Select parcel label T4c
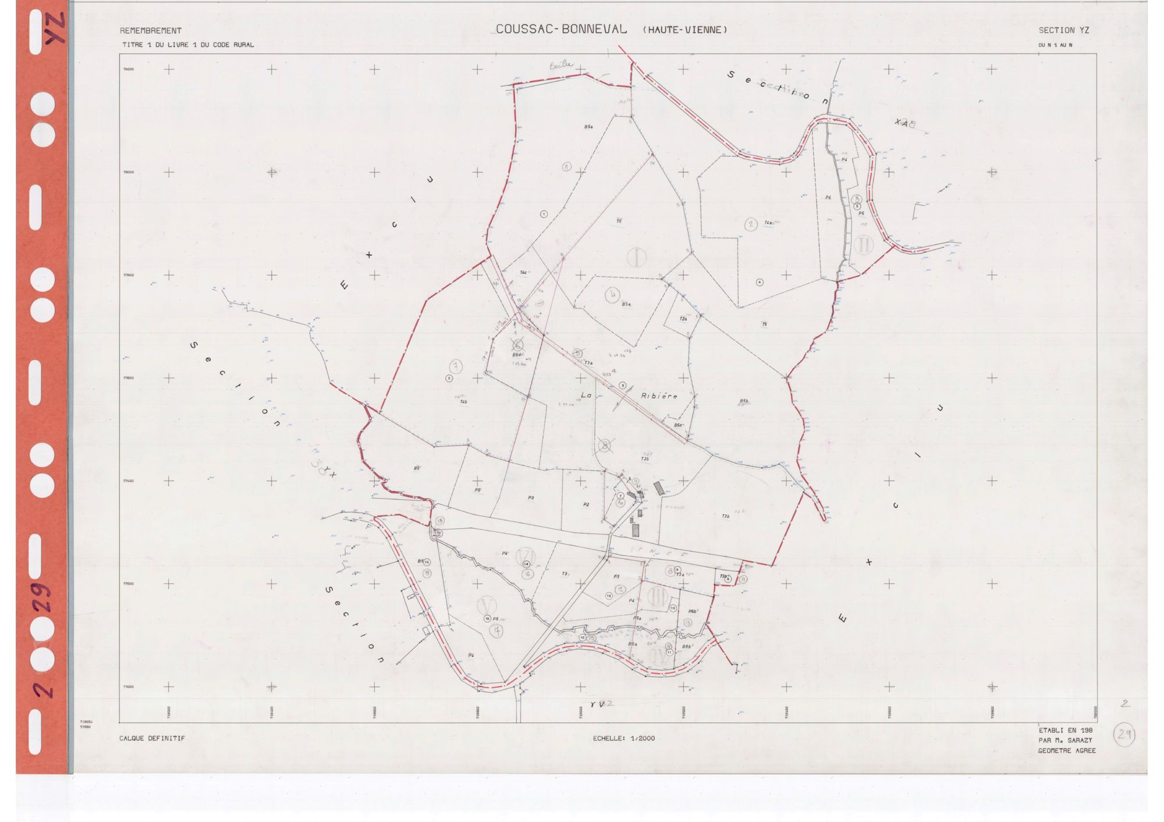 (523, 272)
